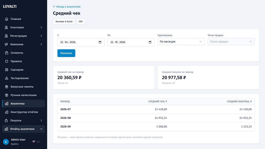The width and height of the screenshot is (265, 149).
Task: Open Ручные начисления menu item
Action: coord(23,95)
